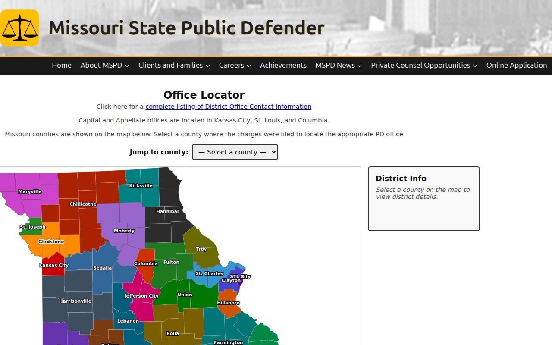Select the Clayton district on the map

pyautogui.click(x=231, y=280)
